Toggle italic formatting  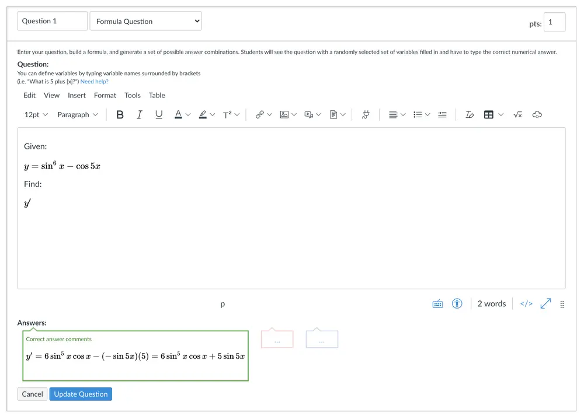(140, 114)
